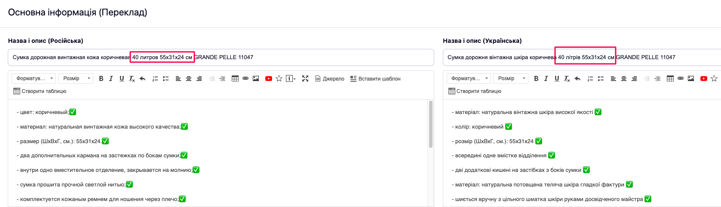Decrease indent in Russian editor
Image resolution: width=721 pixels, height=207 pixels.
[x=212, y=78]
